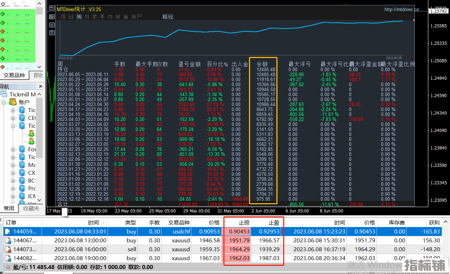Screen dimensions: 450x274
Task: Click the 2023.03.27 ~ 2023.04.02 week row
Action: pyautogui.click(x=235, y=124)
